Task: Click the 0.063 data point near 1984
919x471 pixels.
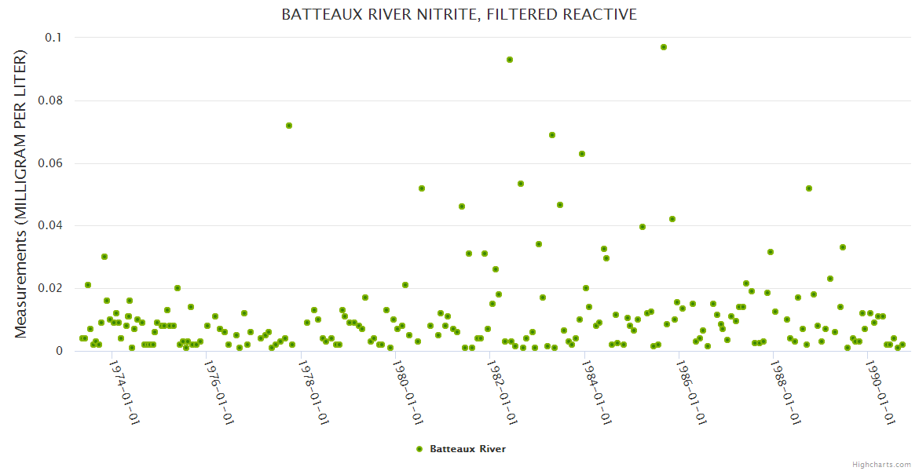Action: pyautogui.click(x=582, y=154)
